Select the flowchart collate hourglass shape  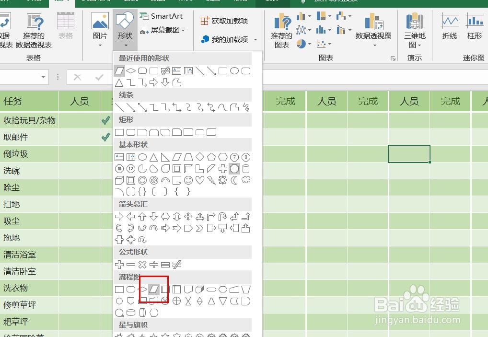[188, 301]
